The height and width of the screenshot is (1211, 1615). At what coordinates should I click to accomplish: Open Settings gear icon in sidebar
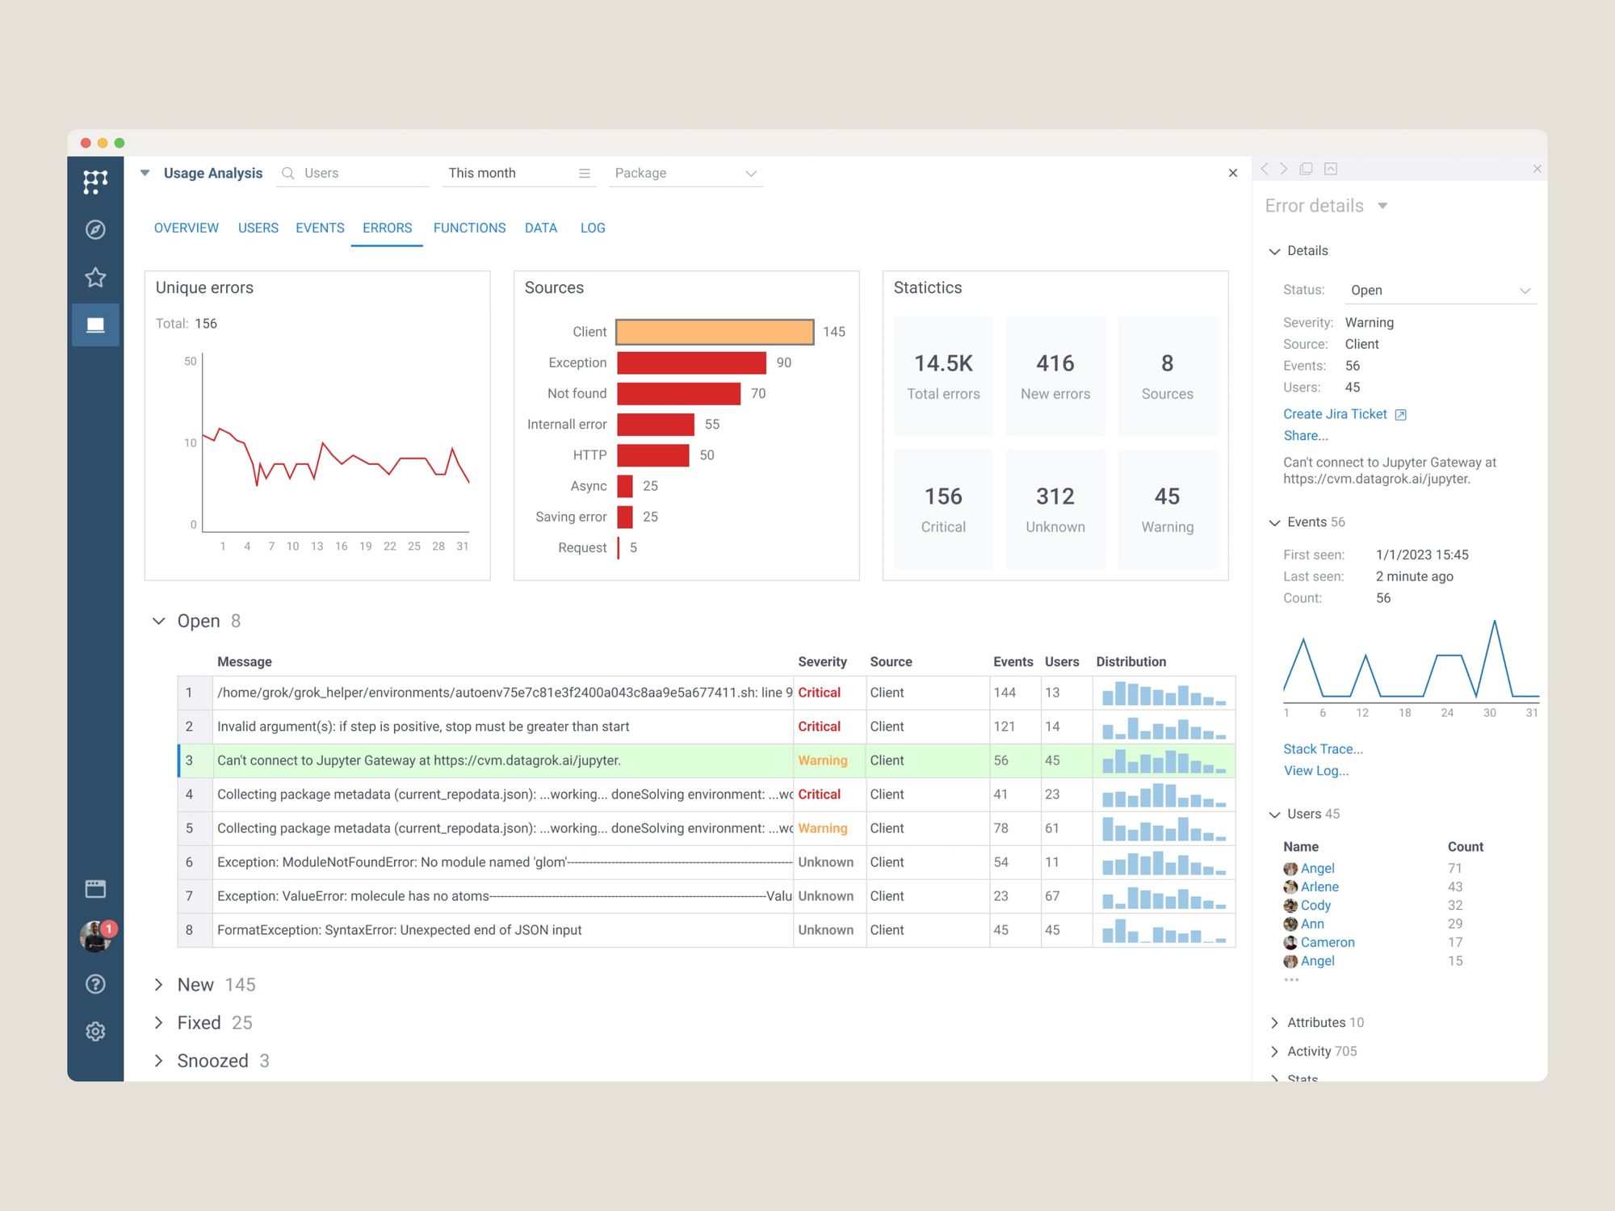[95, 1032]
